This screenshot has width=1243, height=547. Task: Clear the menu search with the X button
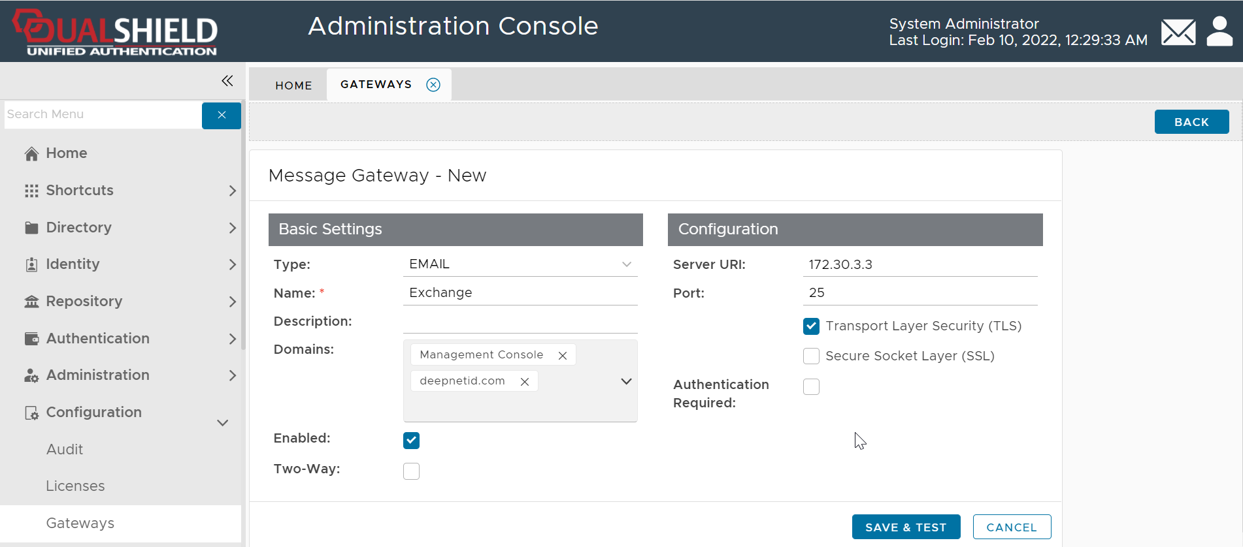click(x=222, y=115)
